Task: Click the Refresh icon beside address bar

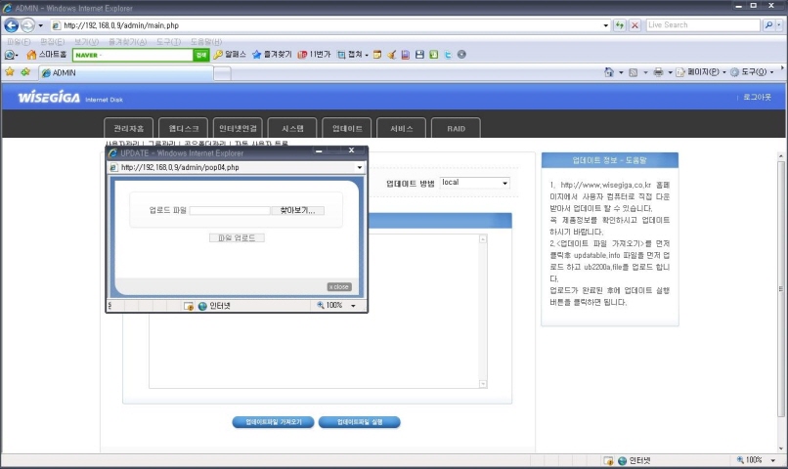Action: (620, 24)
